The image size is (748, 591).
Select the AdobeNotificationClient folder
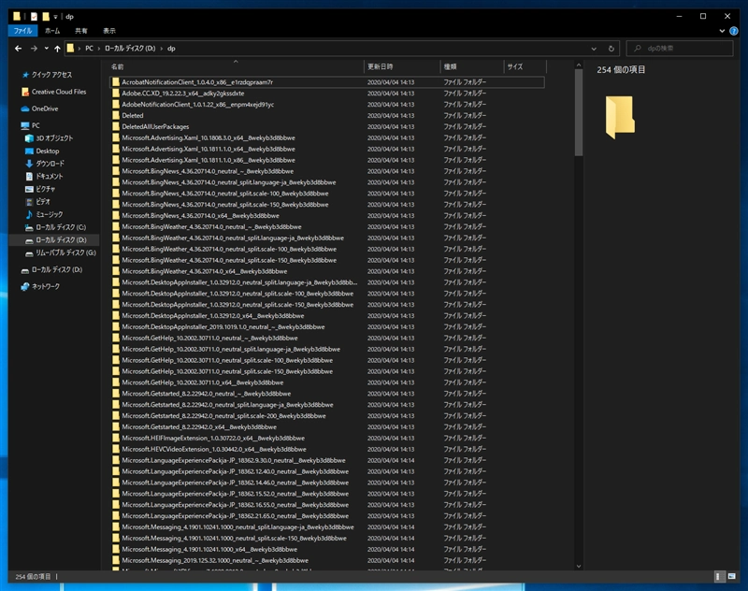click(327, 105)
